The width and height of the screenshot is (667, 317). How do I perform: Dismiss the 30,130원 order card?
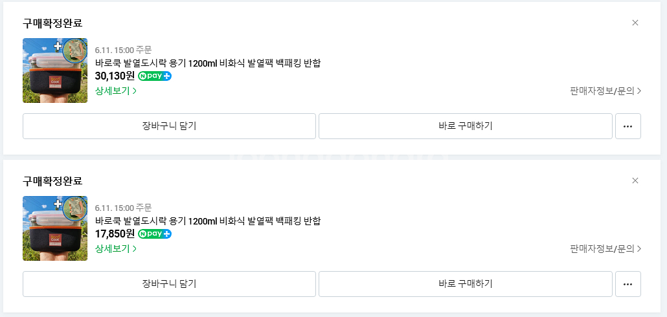click(635, 23)
